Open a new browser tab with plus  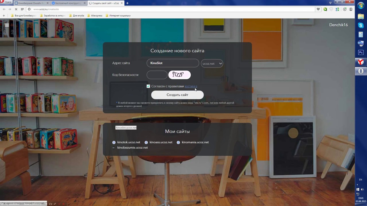pyautogui.click(x=127, y=3)
